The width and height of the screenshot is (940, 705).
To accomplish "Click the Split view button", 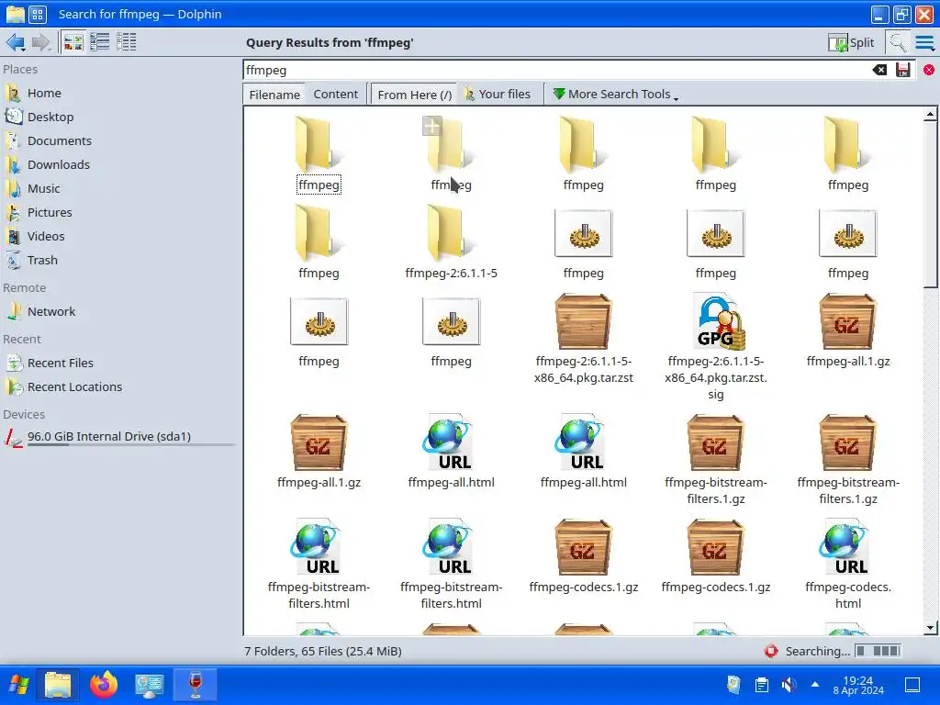I will pyautogui.click(x=851, y=42).
